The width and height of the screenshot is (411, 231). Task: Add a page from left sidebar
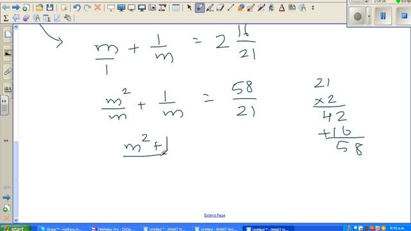tap(6, 208)
